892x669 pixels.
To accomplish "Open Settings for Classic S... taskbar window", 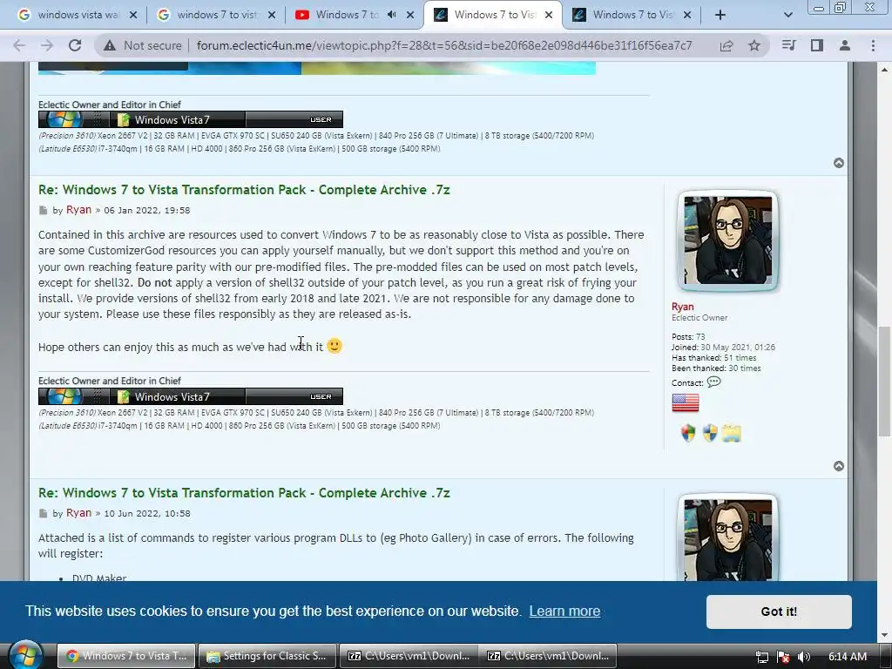I will (267, 656).
